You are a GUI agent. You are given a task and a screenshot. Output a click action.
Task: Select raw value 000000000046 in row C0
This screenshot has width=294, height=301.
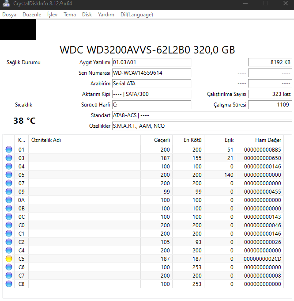click(x=262, y=225)
